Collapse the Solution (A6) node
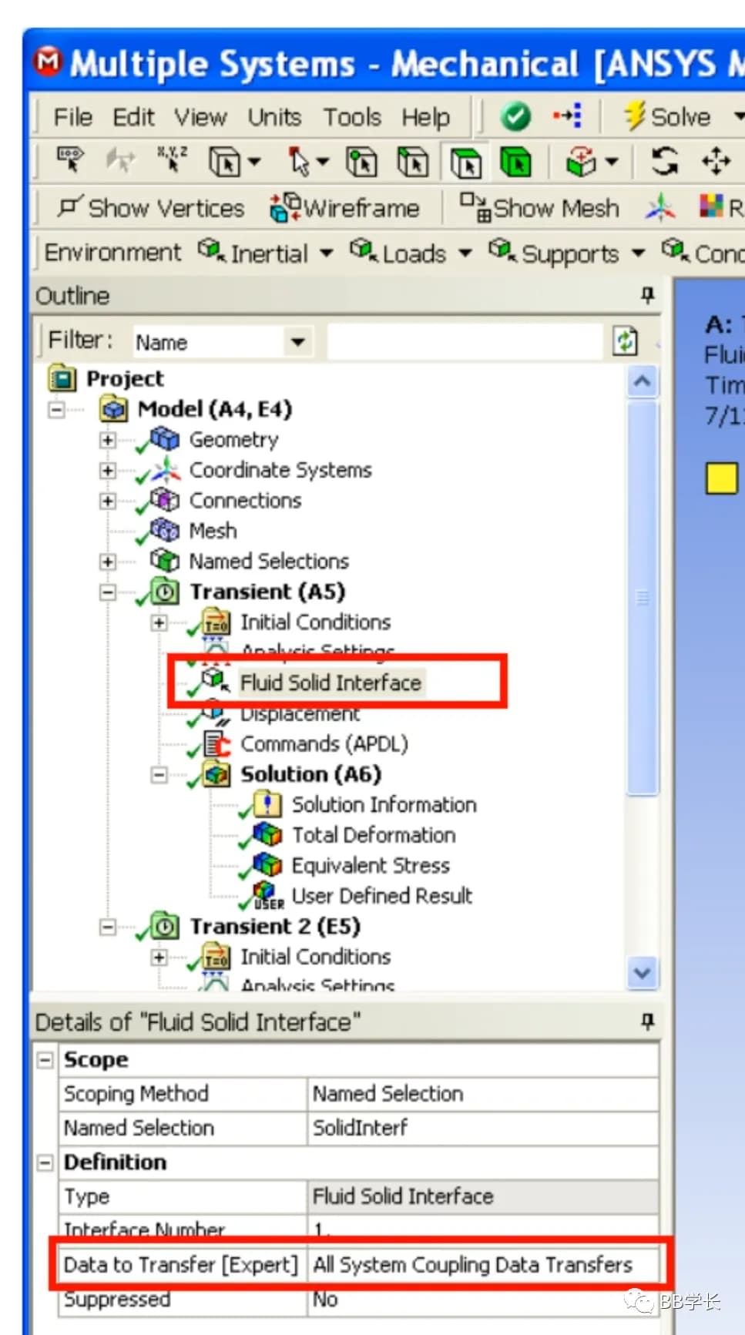The image size is (745, 1335). coord(159,774)
